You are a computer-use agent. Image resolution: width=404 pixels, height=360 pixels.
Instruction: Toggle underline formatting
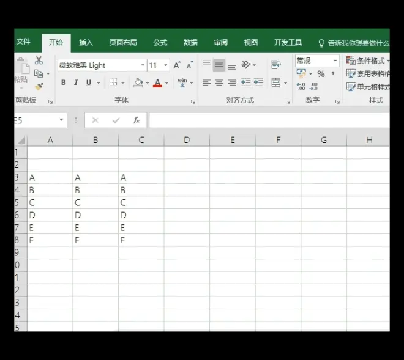[89, 83]
